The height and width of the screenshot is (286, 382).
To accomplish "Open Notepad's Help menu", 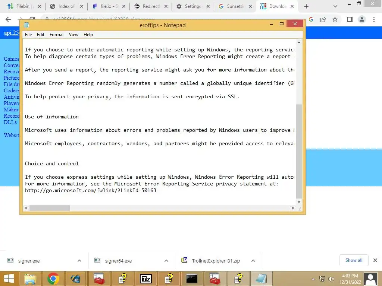I will pos(88,35).
